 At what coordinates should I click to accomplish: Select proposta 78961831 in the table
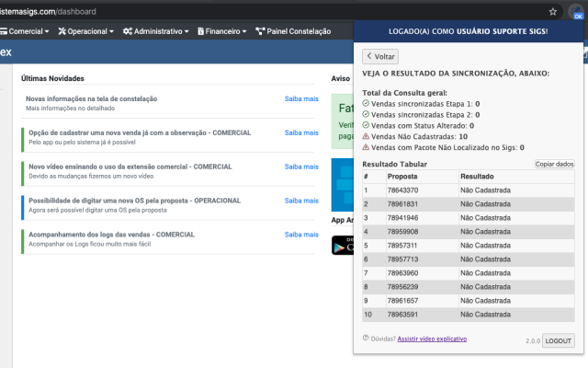pyautogui.click(x=402, y=204)
